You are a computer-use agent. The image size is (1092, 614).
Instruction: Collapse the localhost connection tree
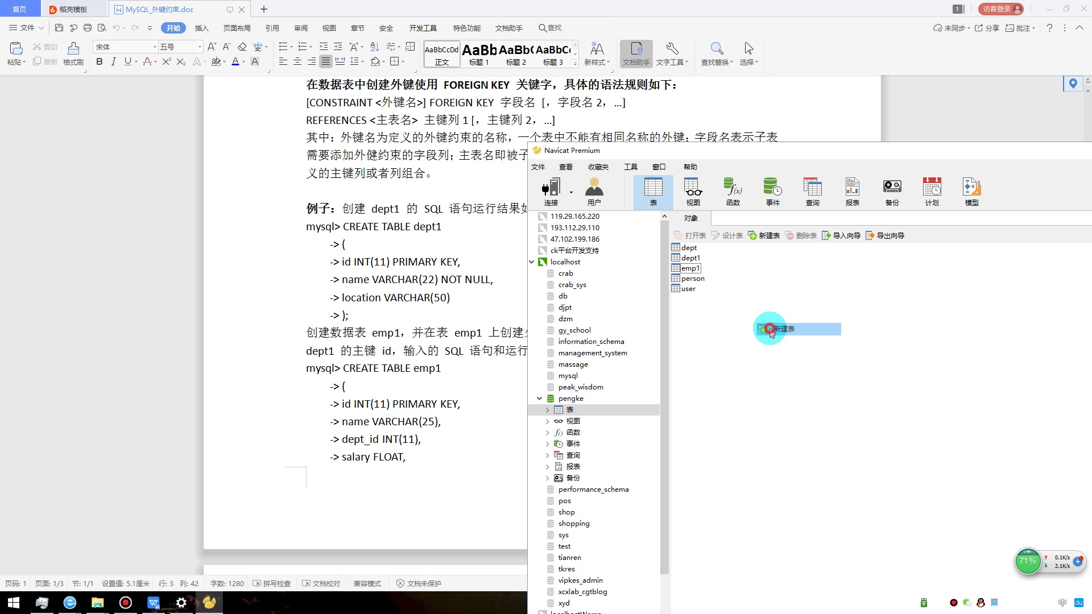(532, 262)
